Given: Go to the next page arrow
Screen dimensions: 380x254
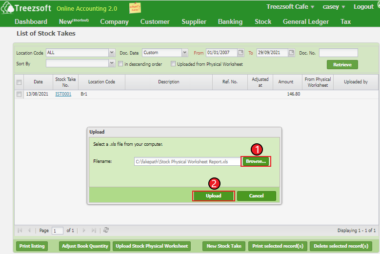Looking at the screenshot, I should [84, 230].
